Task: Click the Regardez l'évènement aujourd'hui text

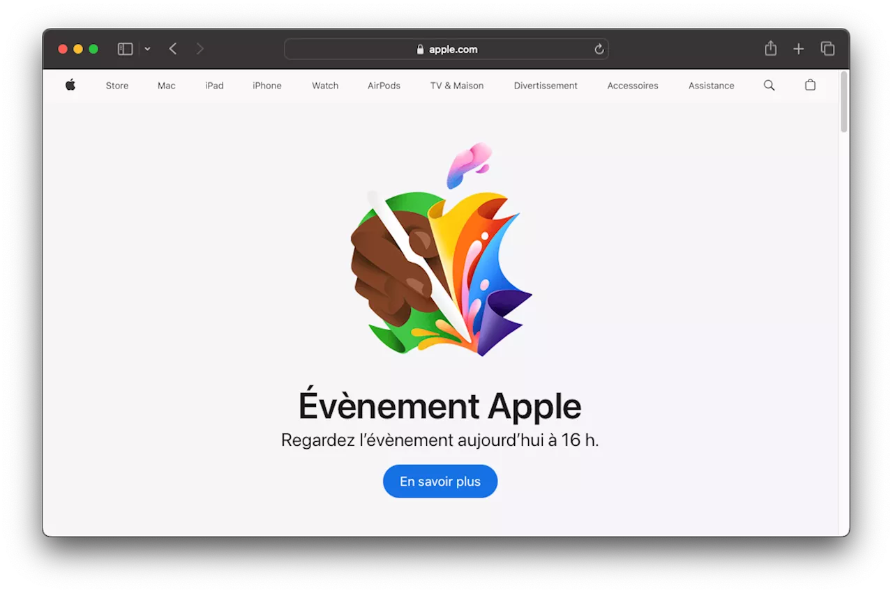Action: coord(440,440)
